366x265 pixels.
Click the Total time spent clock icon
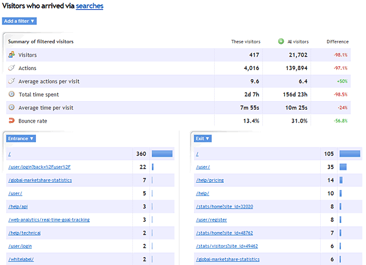pos(12,94)
